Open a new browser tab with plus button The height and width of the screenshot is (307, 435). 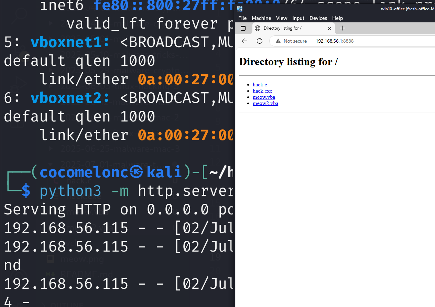point(342,28)
